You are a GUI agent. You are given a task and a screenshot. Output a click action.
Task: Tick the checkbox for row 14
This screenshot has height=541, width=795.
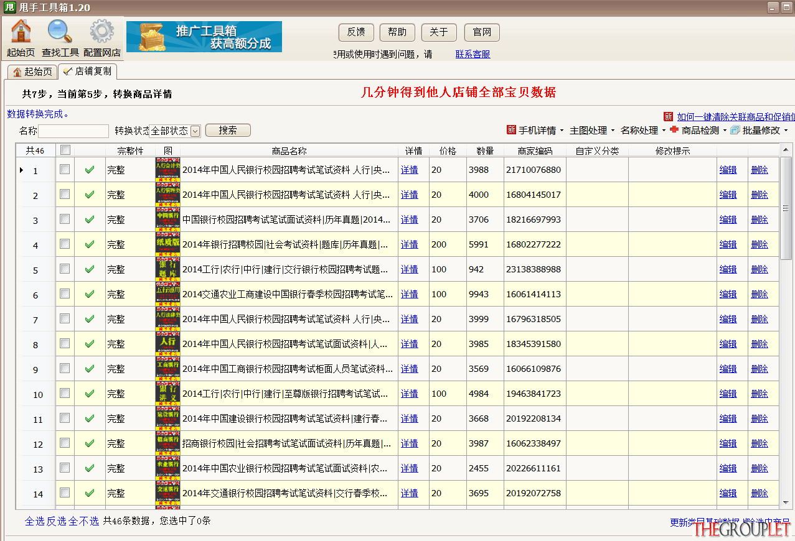pos(65,492)
